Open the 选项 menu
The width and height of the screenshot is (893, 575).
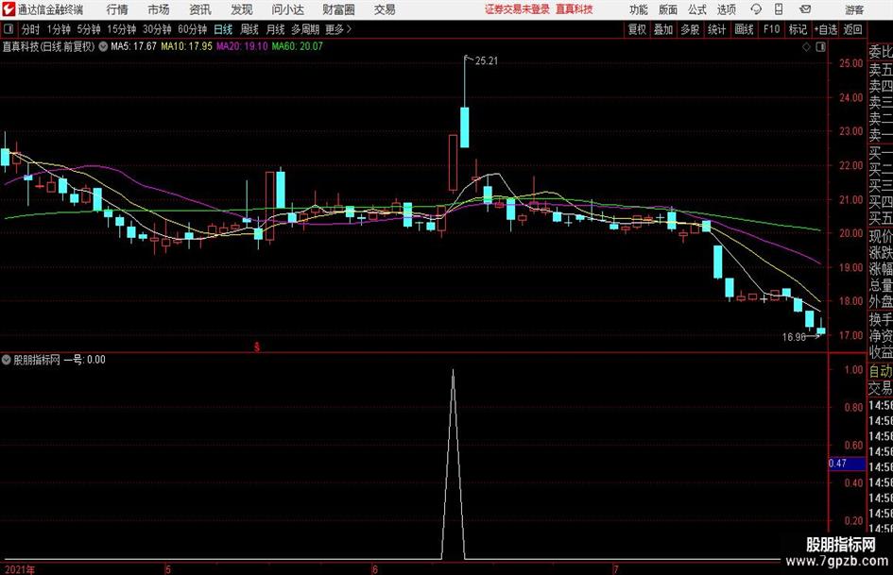tap(726, 9)
